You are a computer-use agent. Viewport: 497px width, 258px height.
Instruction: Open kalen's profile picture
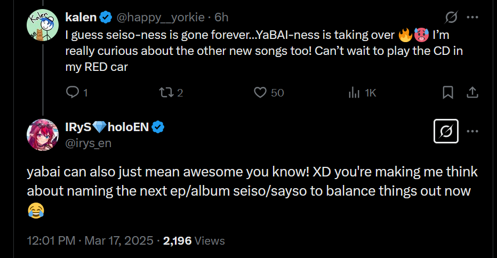point(42,25)
